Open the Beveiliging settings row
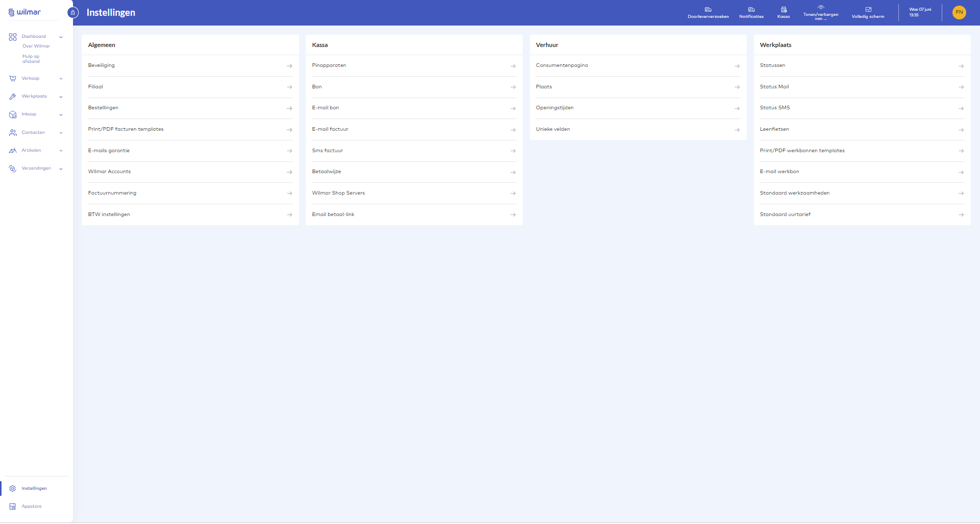980x524 pixels. coord(190,66)
